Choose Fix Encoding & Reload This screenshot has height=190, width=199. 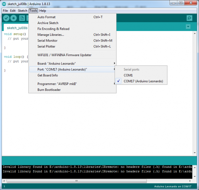point(72,29)
